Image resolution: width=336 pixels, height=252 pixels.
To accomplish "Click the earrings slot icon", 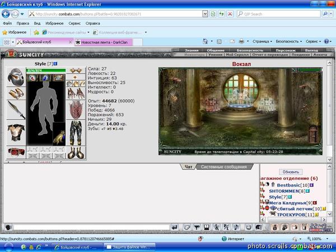I will tap(76, 71).
